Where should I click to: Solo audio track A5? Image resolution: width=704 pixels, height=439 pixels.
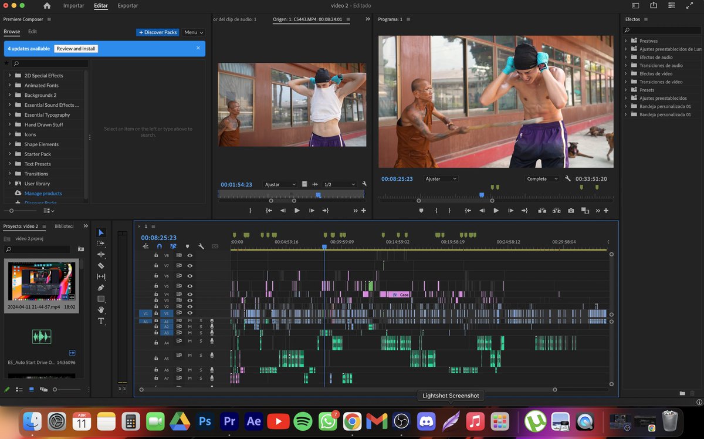201,355
